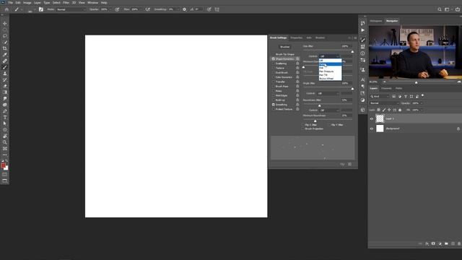Select the Eraser tool
Viewport: 462px width, 260px height.
click(5, 86)
